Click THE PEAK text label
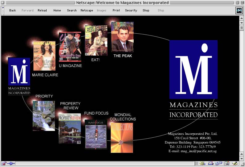Screen dimensions: 245x167 coord(123,56)
